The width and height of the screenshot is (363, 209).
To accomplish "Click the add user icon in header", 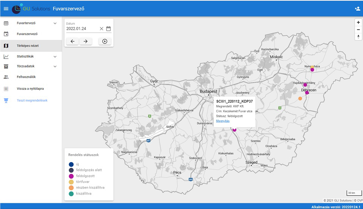I will click(357, 8).
